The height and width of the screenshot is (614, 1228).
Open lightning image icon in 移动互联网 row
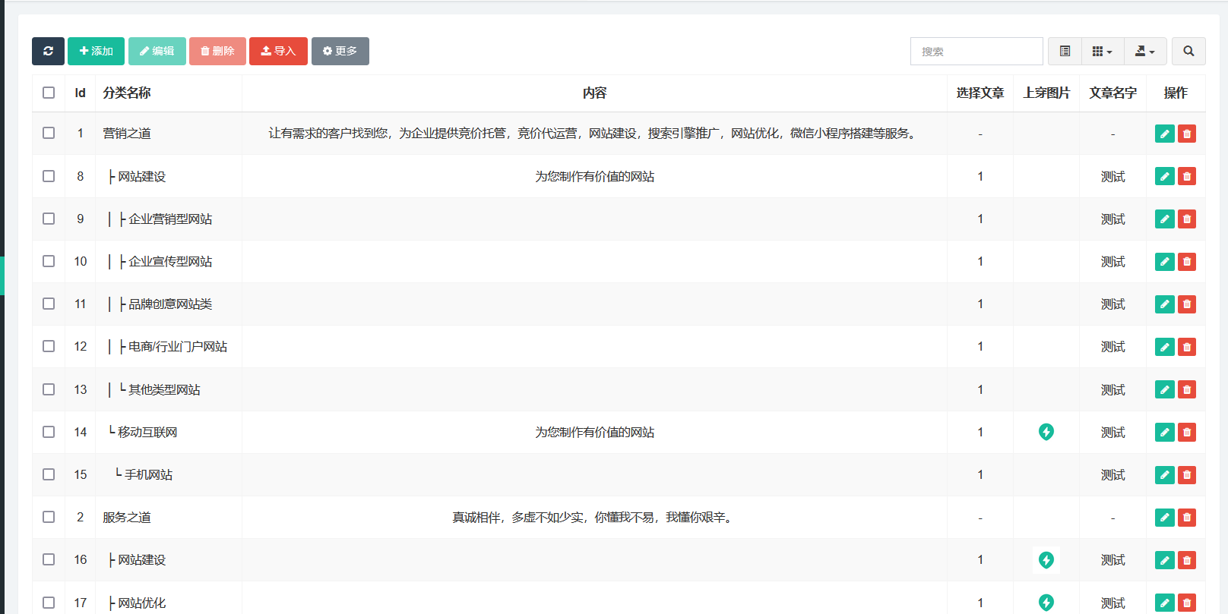click(1046, 432)
